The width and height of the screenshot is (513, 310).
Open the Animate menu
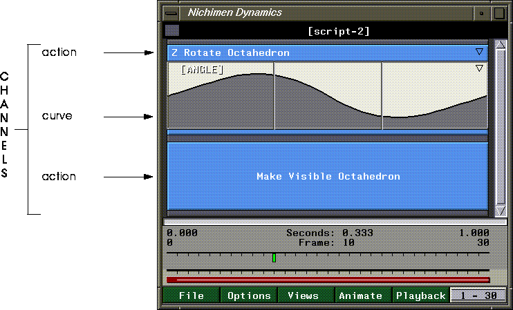click(364, 296)
